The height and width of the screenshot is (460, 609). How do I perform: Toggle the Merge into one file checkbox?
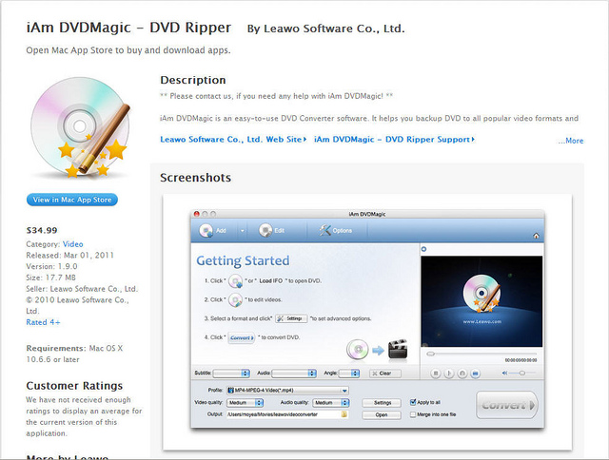click(413, 414)
